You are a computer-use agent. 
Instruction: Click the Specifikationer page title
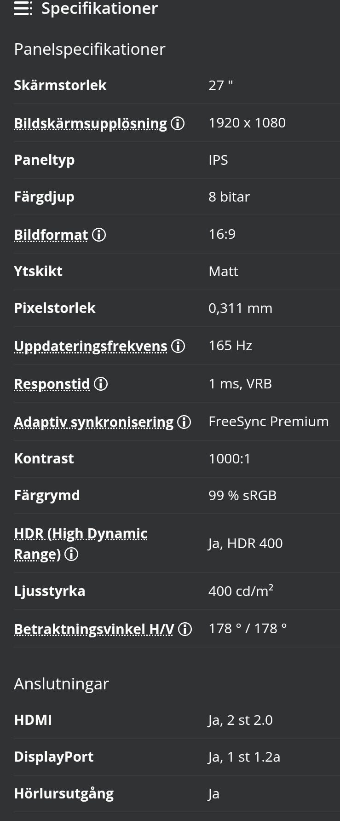pyautogui.click(x=99, y=8)
